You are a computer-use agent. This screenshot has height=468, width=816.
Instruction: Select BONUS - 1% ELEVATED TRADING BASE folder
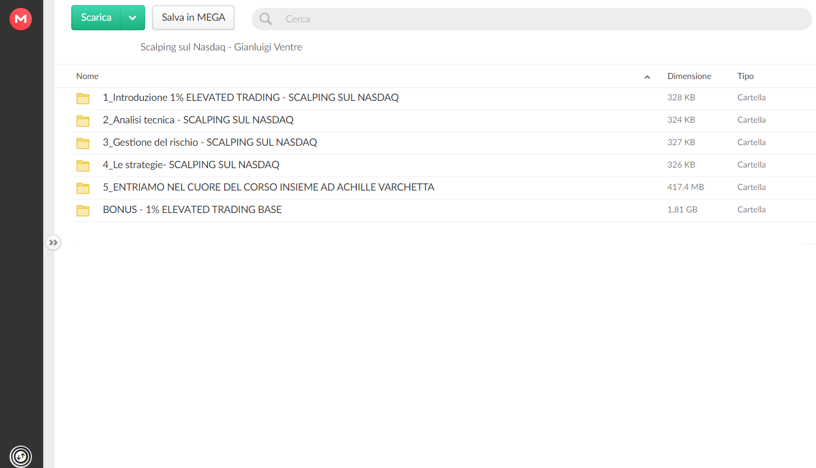point(444,210)
